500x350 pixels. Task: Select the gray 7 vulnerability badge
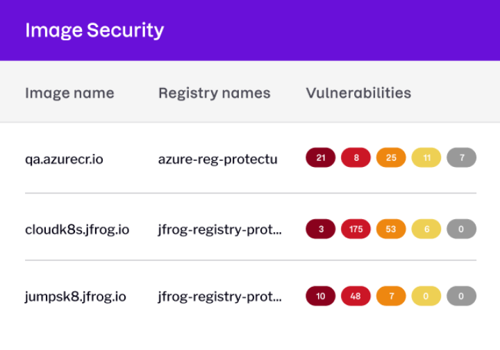[x=461, y=157]
